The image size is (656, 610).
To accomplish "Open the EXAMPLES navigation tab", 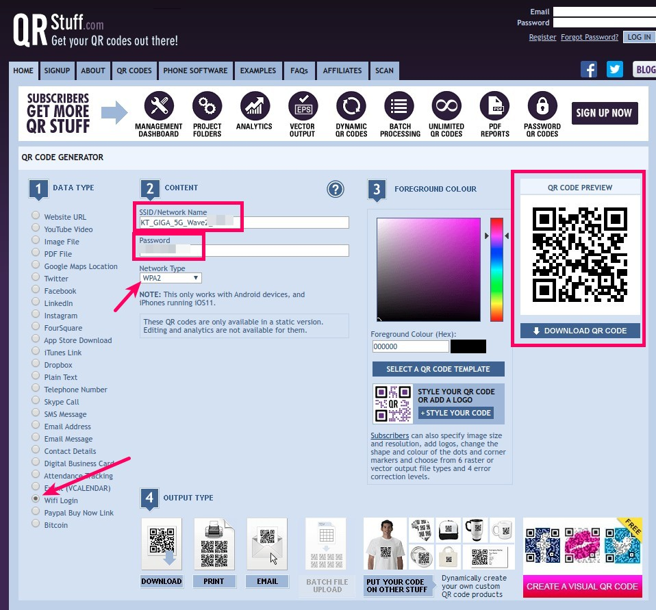I will tap(258, 71).
